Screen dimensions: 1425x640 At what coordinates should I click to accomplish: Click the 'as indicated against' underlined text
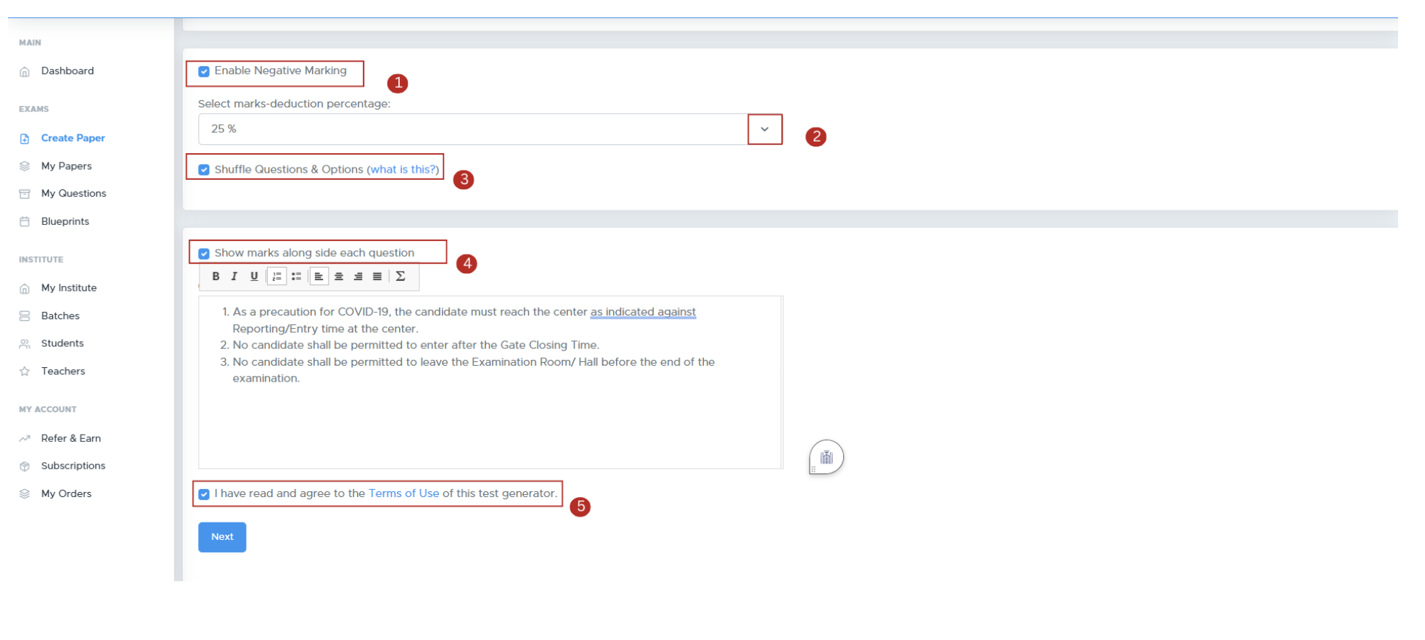click(643, 312)
